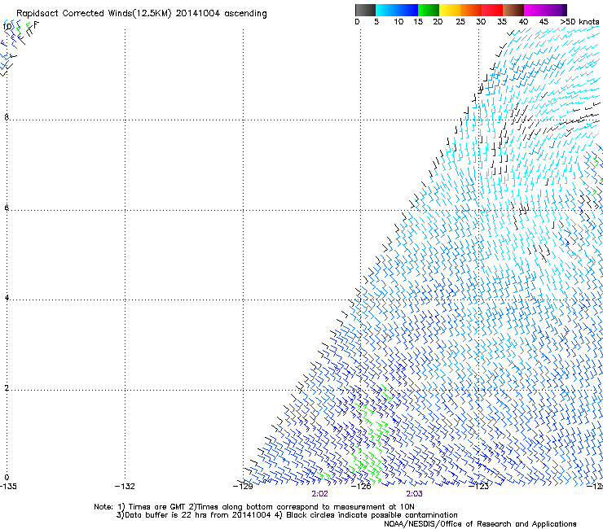
Task: Select the green 15-20 knots legend segment
Action: pyautogui.click(x=429, y=10)
